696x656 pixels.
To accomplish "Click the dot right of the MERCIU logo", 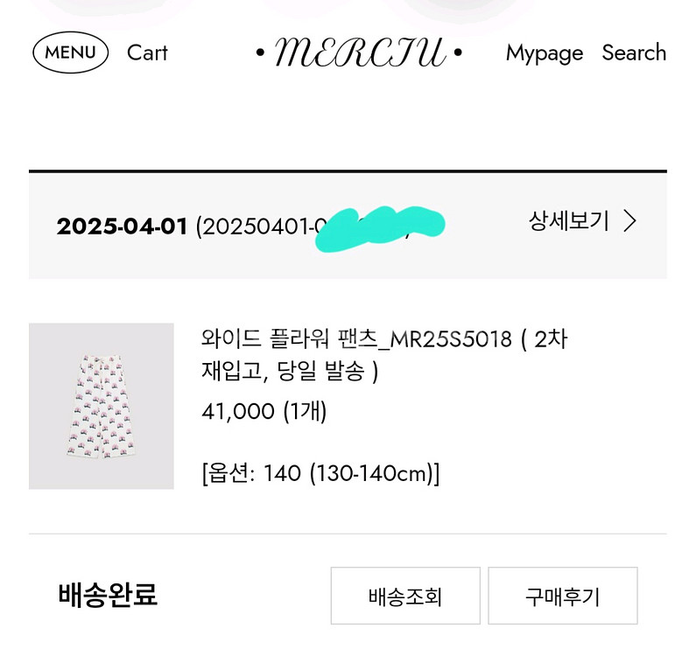I will (458, 53).
